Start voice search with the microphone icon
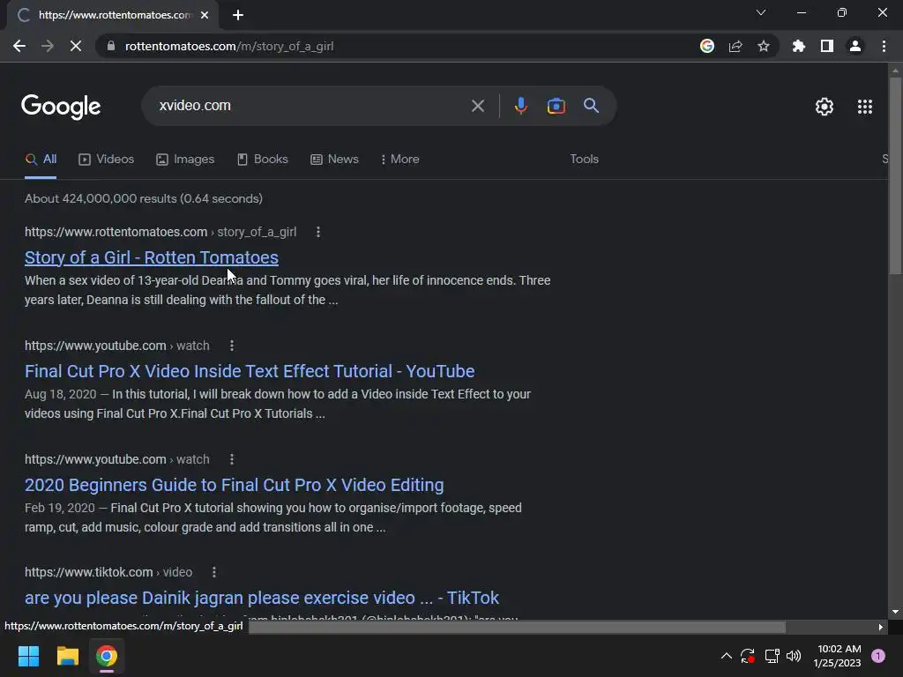 coord(520,106)
